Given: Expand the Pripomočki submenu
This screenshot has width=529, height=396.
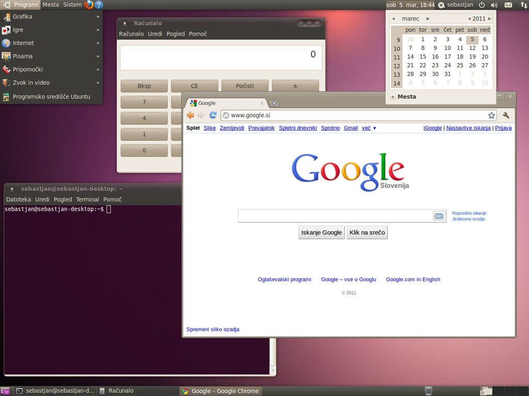Looking at the screenshot, I should pos(51,69).
